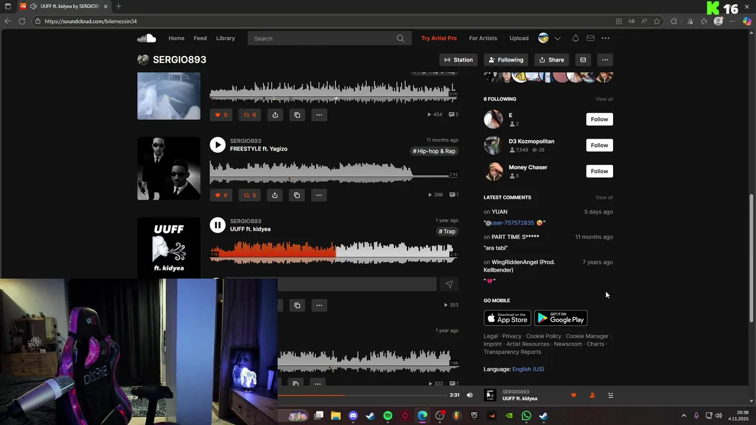This screenshot has width=756, height=425.
Task: Toggle repost on the track with 6 reposts
Action: [250, 115]
